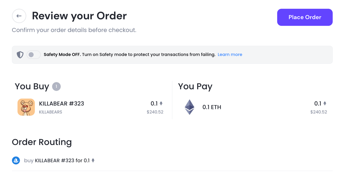Open the Learn more link
This screenshot has height=173, width=349.
point(230,54)
